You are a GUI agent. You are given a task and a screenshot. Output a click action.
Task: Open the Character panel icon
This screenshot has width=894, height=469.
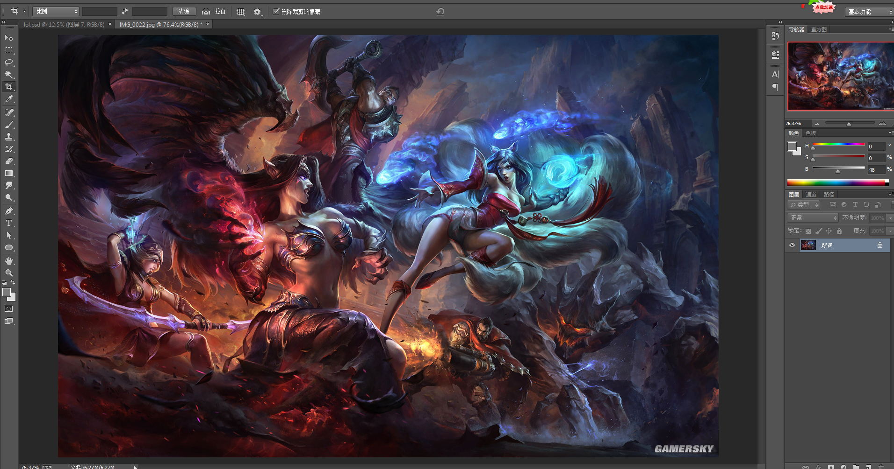(775, 74)
